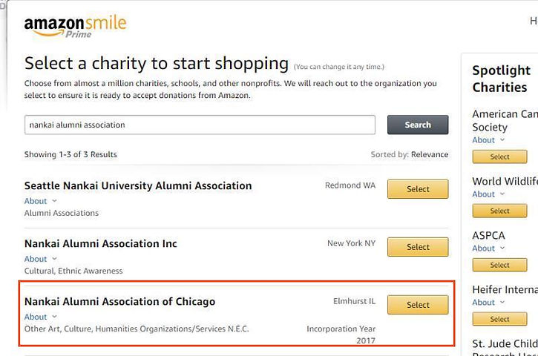Expand About for American Cancer Society

click(488, 140)
